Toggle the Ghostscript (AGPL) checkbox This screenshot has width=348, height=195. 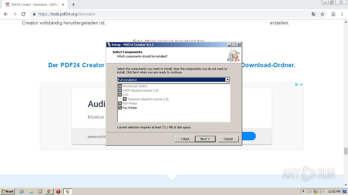pyautogui.click(x=120, y=86)
